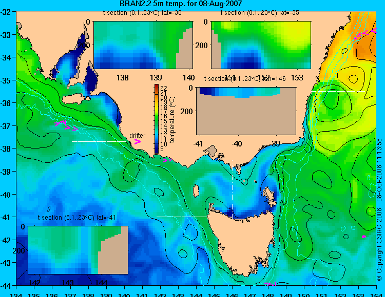Click the copyright CSIRO 2008 text
The image size is (385, 297).
click(379, 209)
